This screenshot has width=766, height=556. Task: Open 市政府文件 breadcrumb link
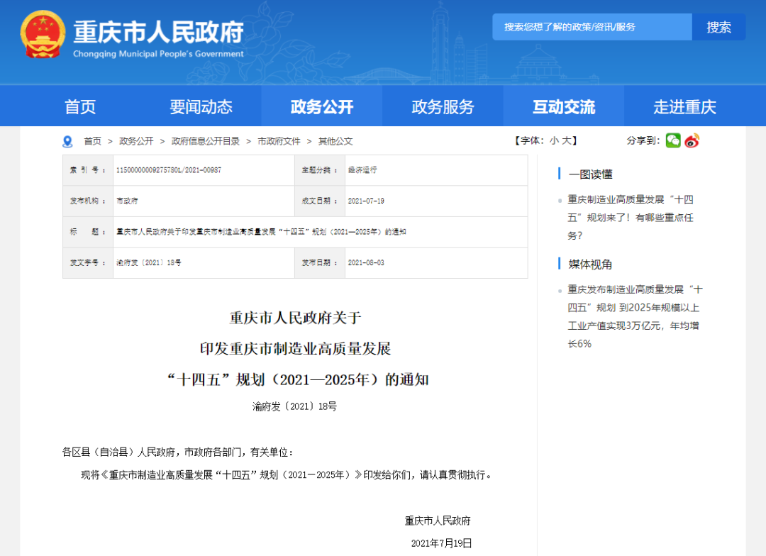pyautogui.click(x=280, y=141)
